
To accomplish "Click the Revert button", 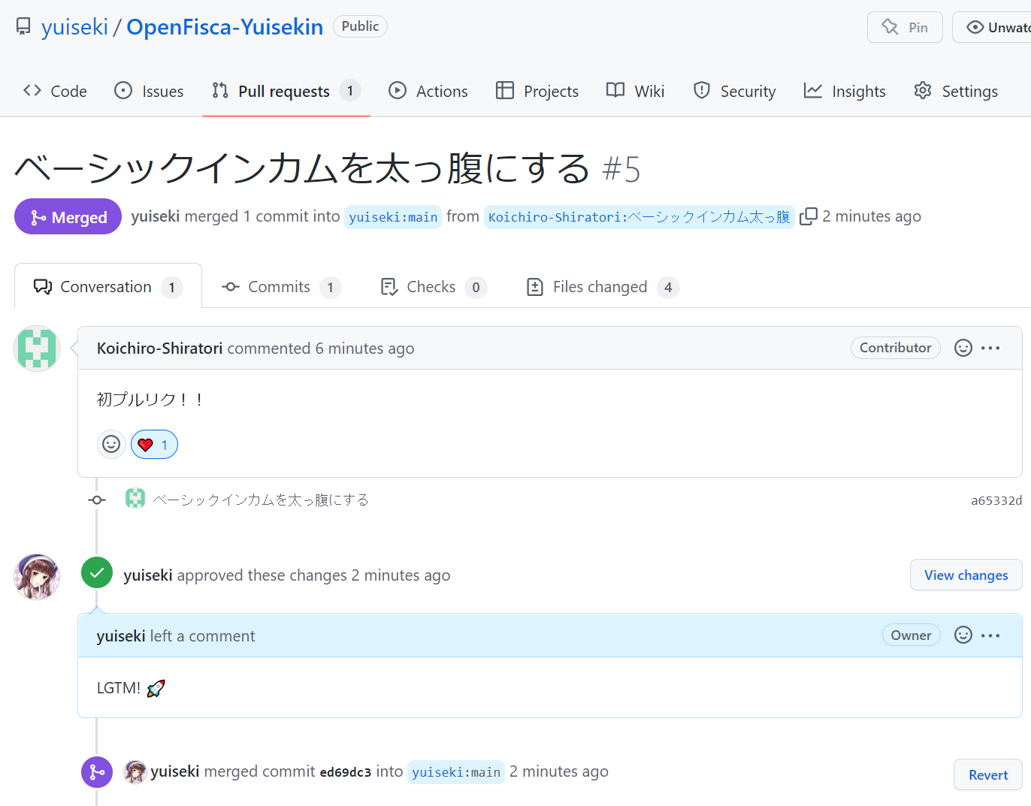I will (988, 774).
